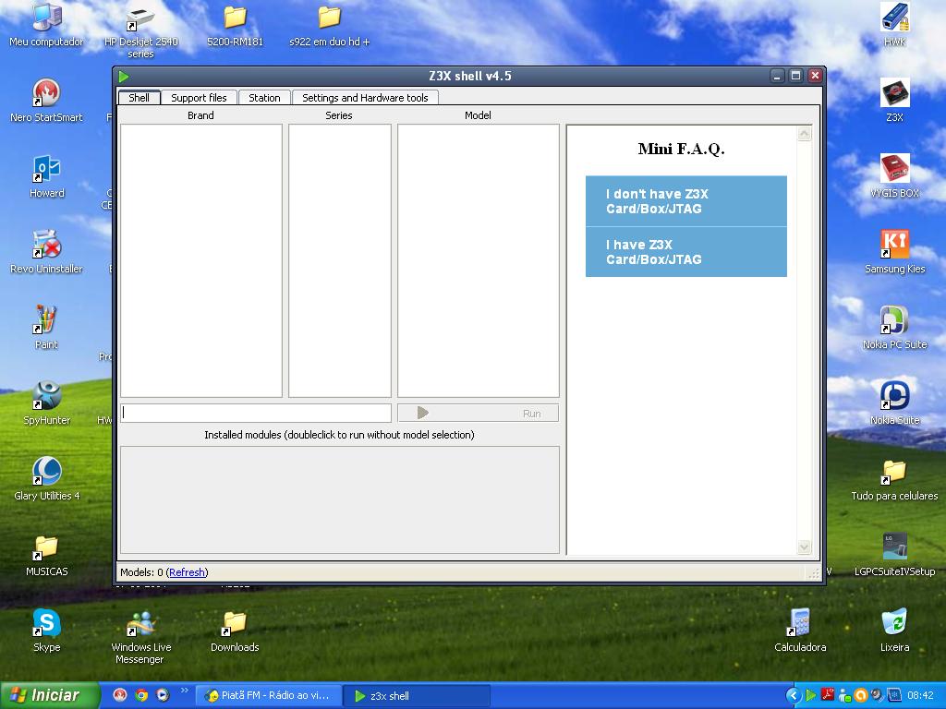Focus the model search input field
This screenshot has height=709, width=946.
tap(256, 413)
